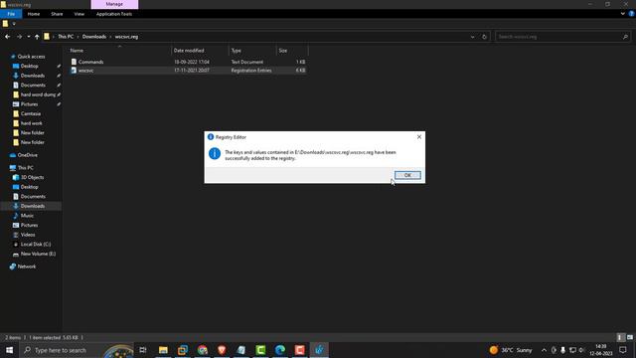Screen dimensions: 636x358
Task: Open Music under This PC
Action: (x=27, y=216)
